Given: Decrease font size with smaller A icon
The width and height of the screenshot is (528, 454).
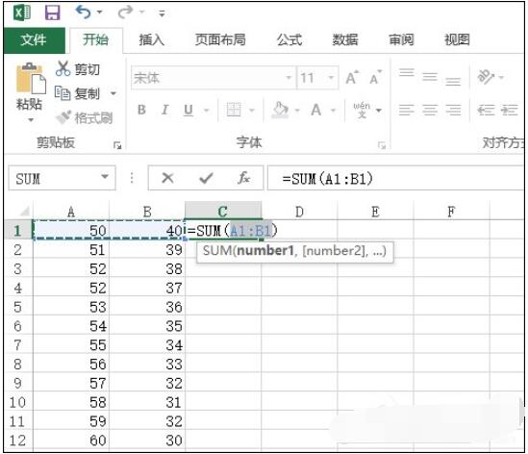Looking at the screenshot, I should (375, 78).
